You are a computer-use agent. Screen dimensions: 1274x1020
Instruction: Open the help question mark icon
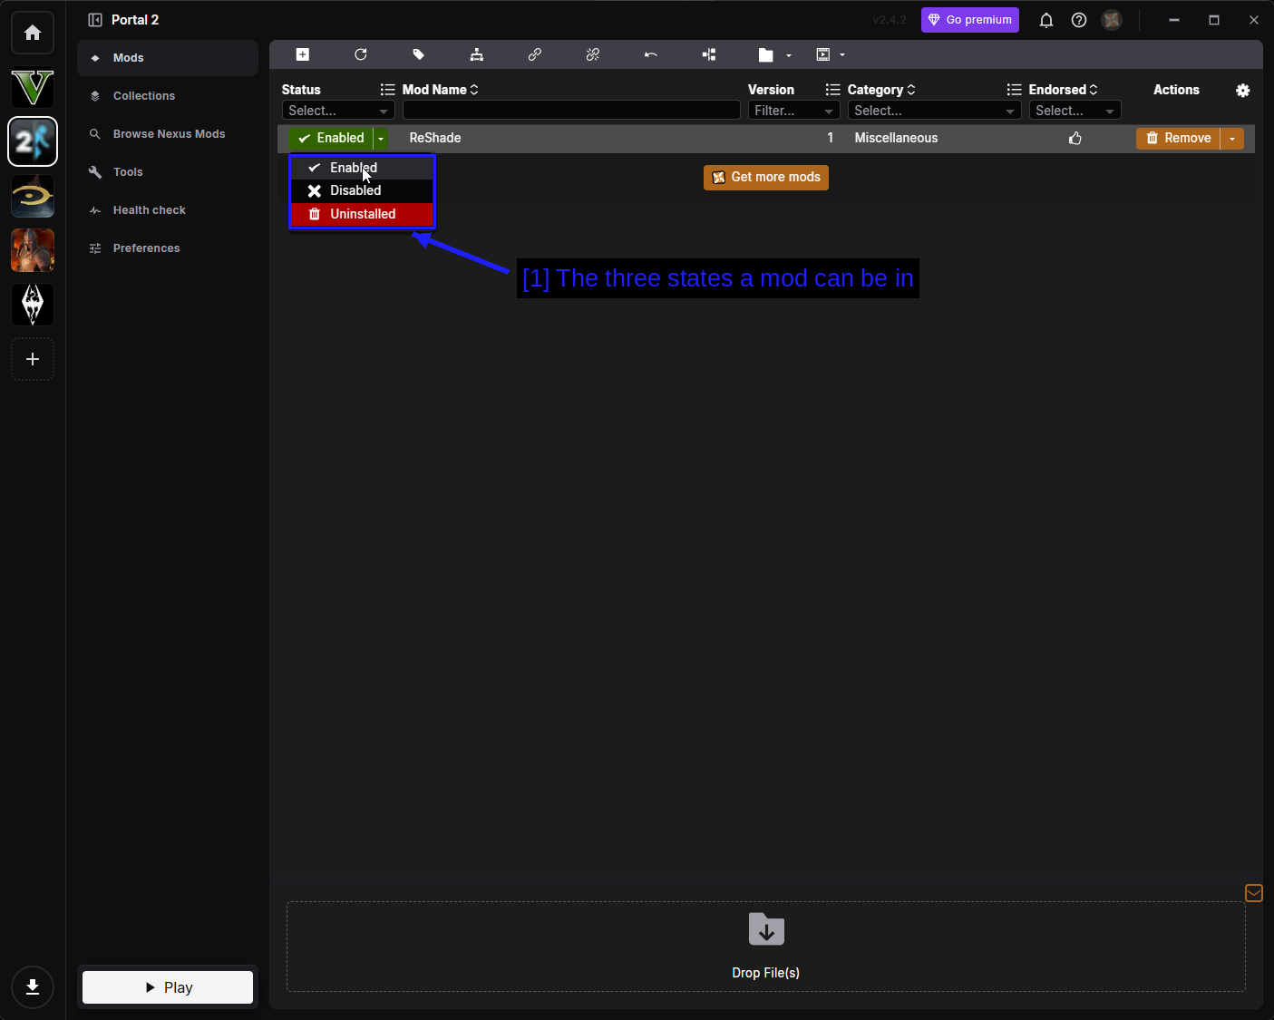pos(1079,20)
